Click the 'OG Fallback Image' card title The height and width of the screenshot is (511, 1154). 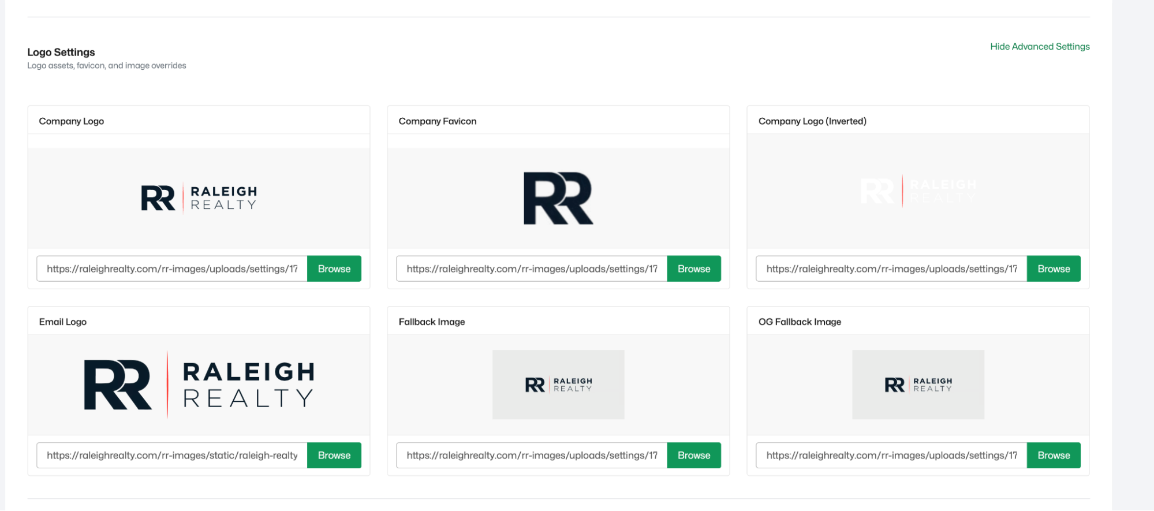tap(800, 322)
